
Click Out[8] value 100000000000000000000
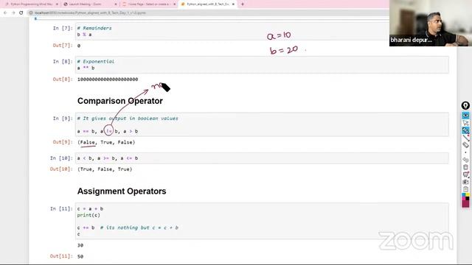pos(108,79)
